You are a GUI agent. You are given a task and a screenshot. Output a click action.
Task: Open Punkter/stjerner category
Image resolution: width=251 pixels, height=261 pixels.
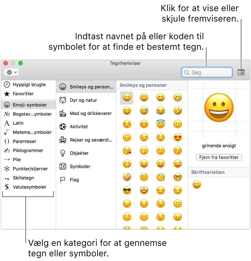point(28,169)
